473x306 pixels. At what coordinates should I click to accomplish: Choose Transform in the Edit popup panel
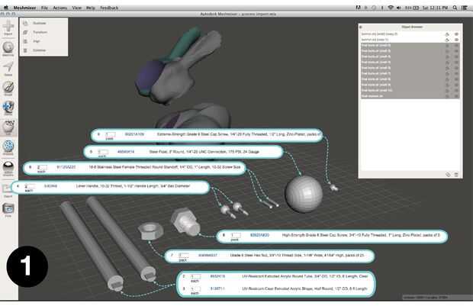coord(40,32)
